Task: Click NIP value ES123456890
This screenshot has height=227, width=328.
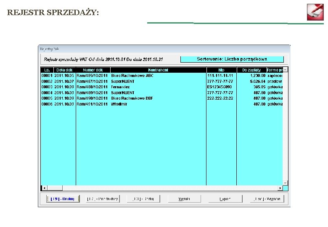Action: [x=220, y=87]
